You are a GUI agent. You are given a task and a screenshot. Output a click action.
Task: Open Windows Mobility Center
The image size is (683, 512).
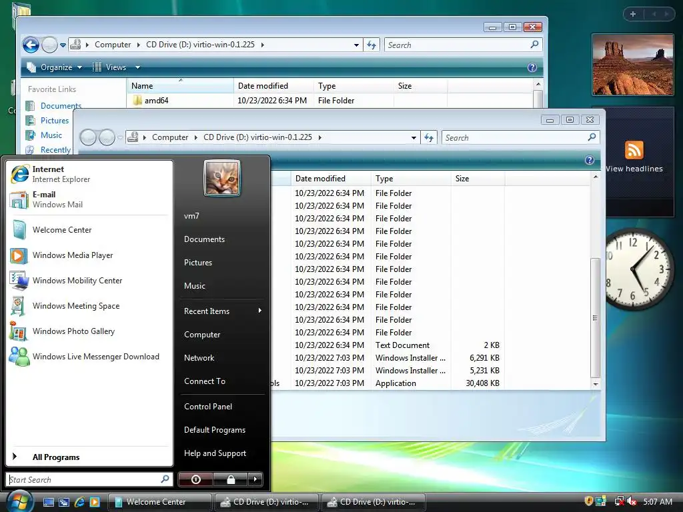coord(90,281)
